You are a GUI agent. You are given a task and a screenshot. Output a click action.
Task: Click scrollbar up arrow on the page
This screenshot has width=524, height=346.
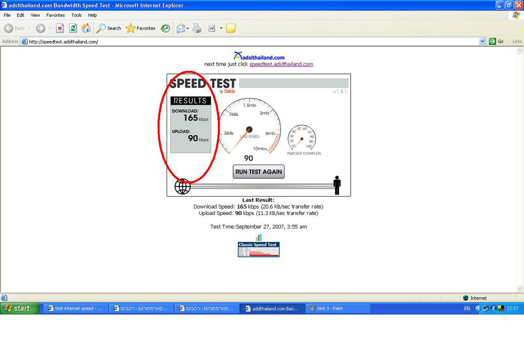[520, 50]
